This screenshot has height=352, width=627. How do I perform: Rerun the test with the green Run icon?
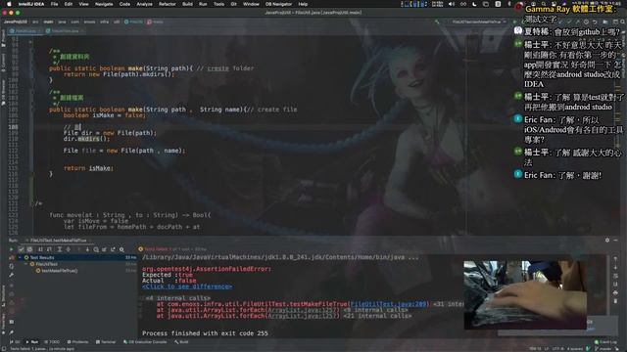[11, 249]
